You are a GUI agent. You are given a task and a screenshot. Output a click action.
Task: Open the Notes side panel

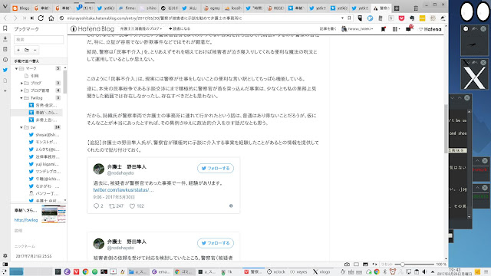(5, 49)
